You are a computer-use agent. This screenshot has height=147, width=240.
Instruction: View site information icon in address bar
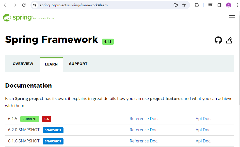[35, 5]
